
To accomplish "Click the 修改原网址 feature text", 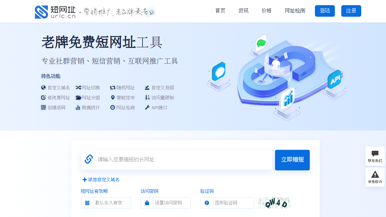I will [59, 98].
